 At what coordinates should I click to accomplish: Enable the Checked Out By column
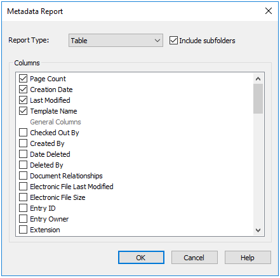(x=23, y=133)
